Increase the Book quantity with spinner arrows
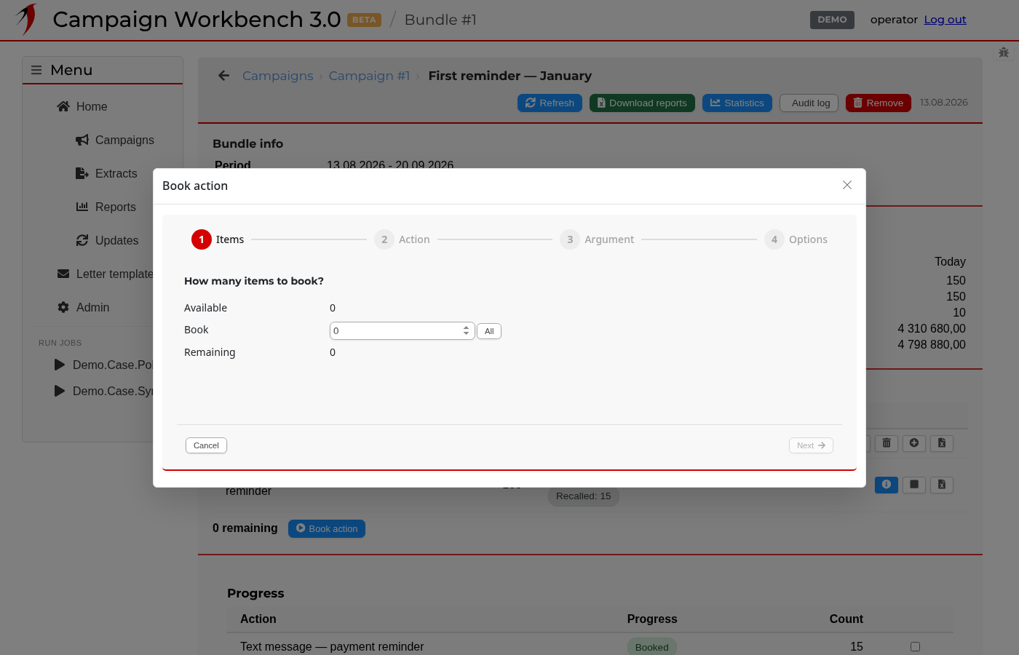The height and width of the screenshot is (655, 1019). point(466,327)
